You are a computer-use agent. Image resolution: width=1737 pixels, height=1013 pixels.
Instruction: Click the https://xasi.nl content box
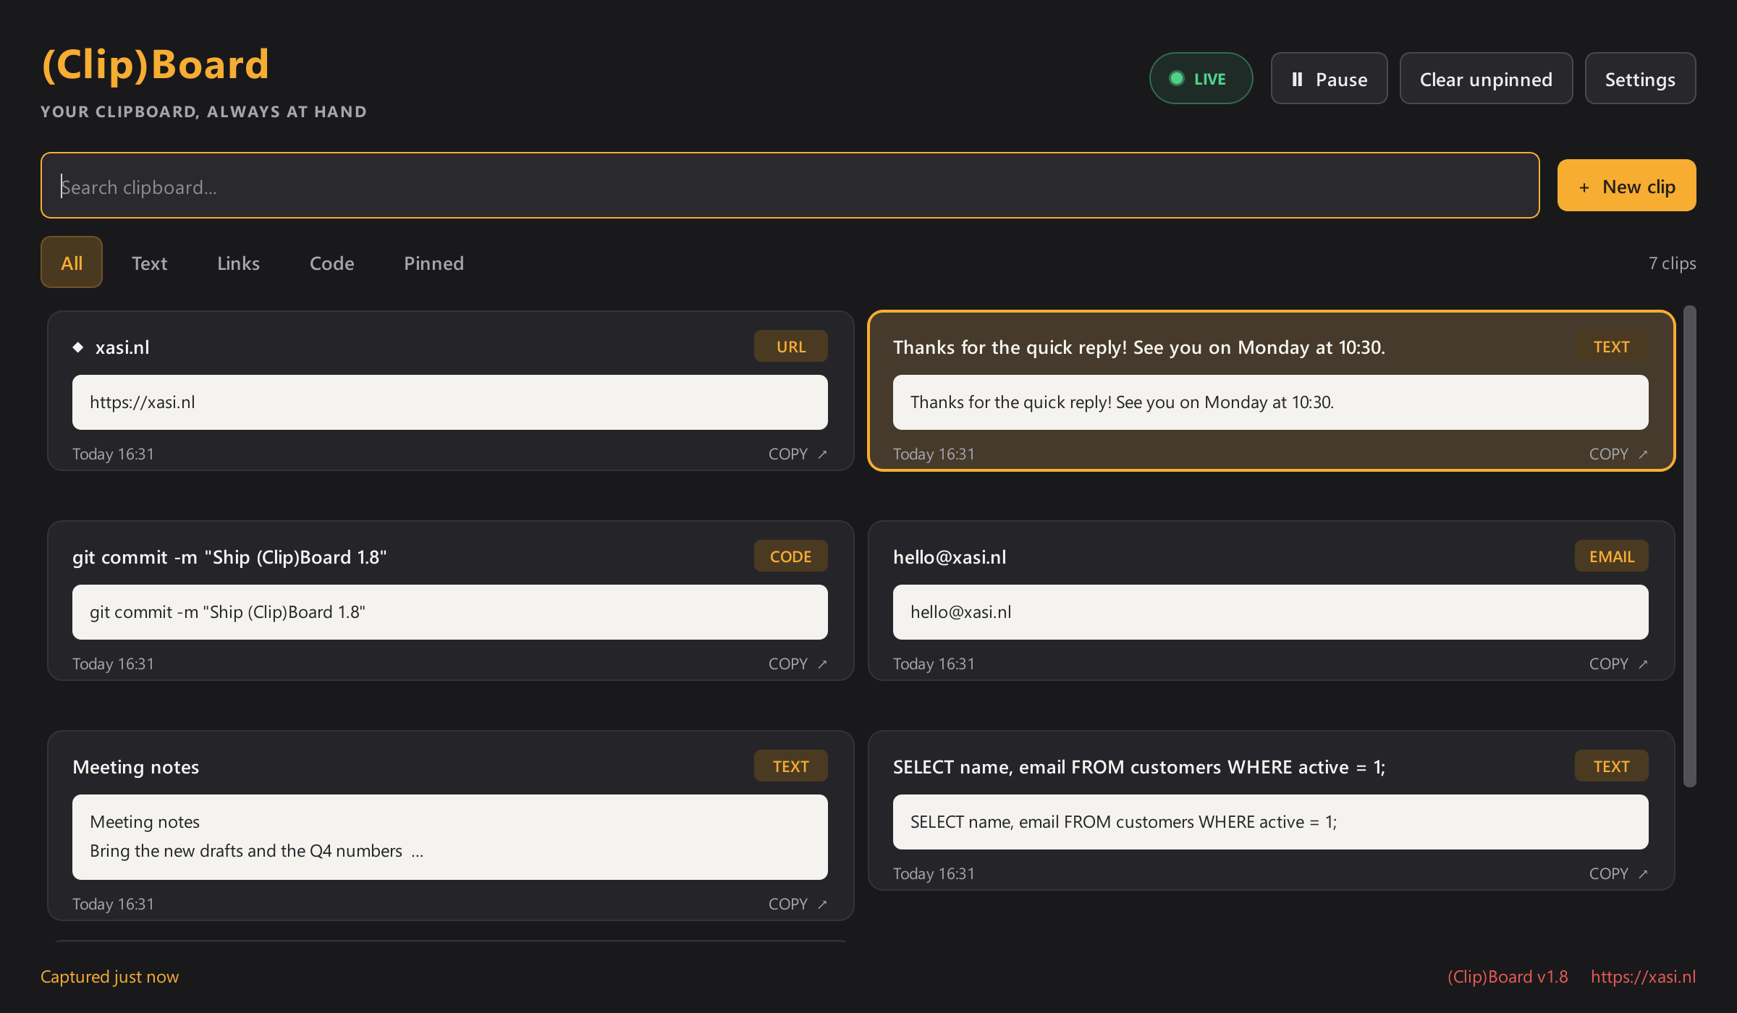coord(449,402)
